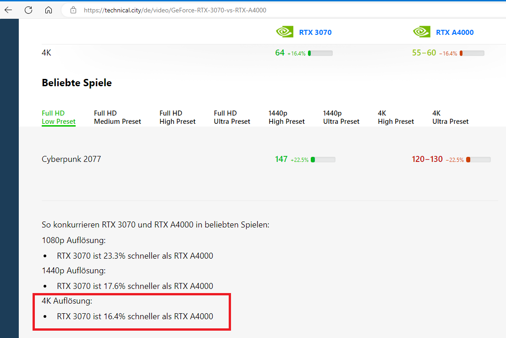Reload the page with the refresh icon
This screenshot has height=338, width=506.
click(28, 10)
